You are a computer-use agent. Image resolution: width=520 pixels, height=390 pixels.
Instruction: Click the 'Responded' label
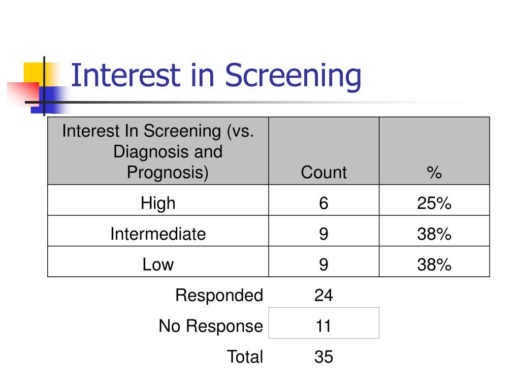point(219,295)
